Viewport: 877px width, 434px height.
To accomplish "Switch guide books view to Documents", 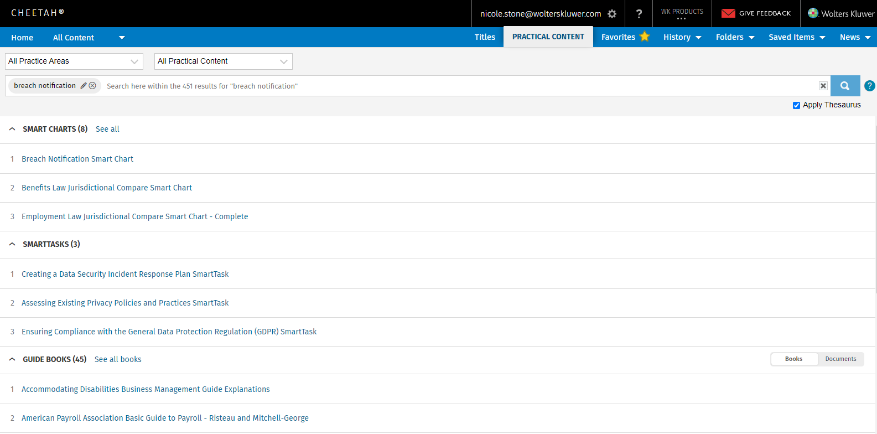I will (840, 359).
